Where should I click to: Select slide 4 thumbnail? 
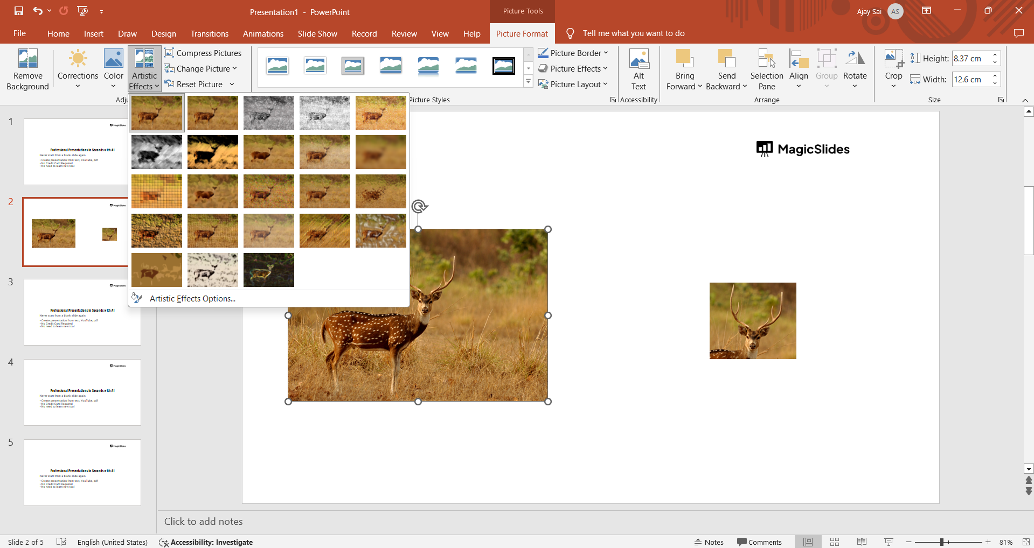click(x=82, y=392)
